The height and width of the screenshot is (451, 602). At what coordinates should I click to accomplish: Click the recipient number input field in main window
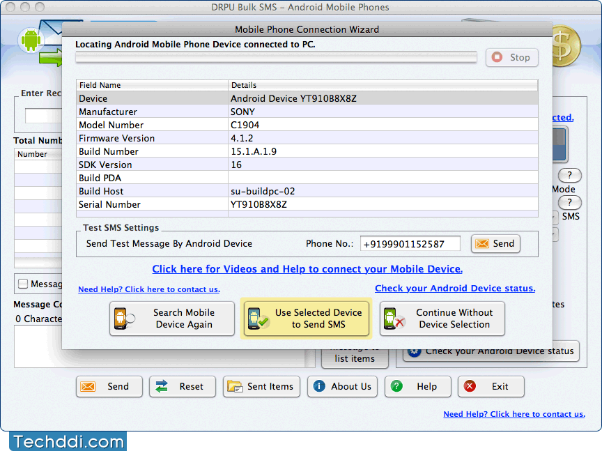[x=43, y=116]
